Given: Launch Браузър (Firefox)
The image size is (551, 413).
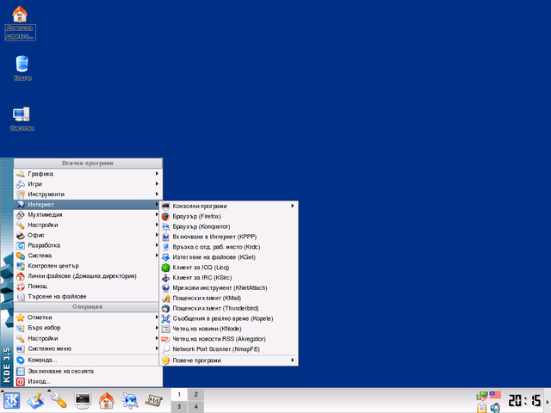Looking at the screenshot, I should point(229,216).
